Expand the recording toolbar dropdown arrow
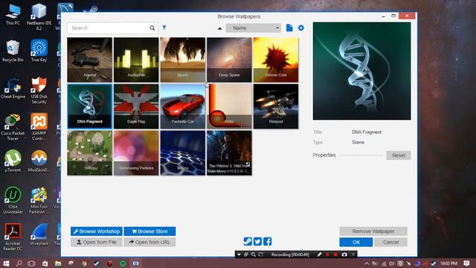The image size is (476, 268). (x=239, y=255)
